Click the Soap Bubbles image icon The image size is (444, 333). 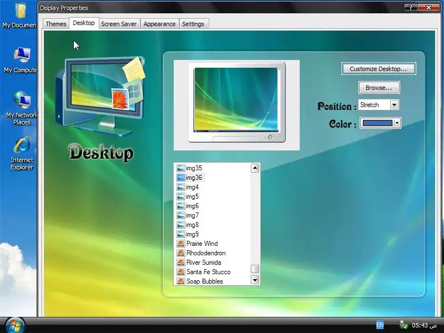[181, 281]
